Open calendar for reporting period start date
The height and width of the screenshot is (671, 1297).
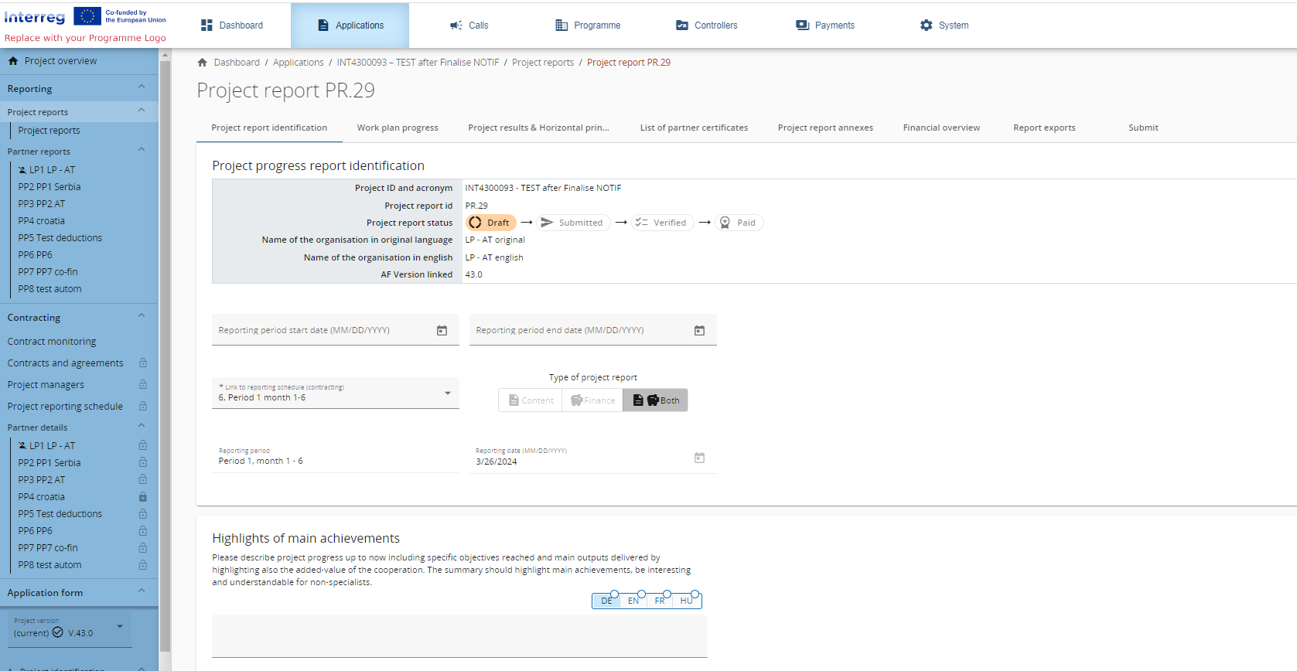442,331
